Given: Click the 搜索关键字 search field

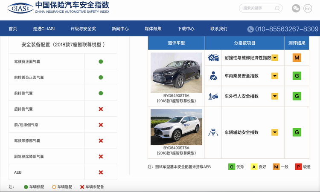Looking at the screenshot, I should point(261,8).
